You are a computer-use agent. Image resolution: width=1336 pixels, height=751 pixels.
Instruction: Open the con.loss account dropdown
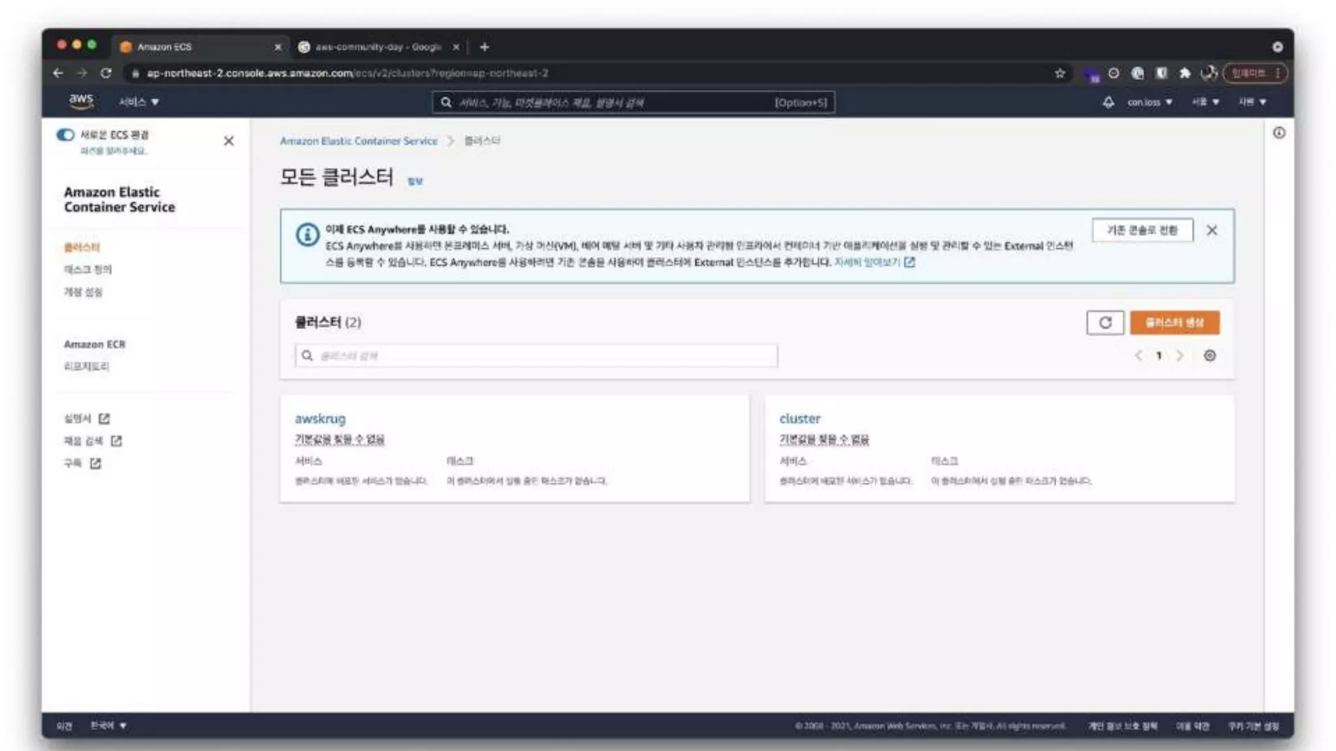(x=1149, y=102)
